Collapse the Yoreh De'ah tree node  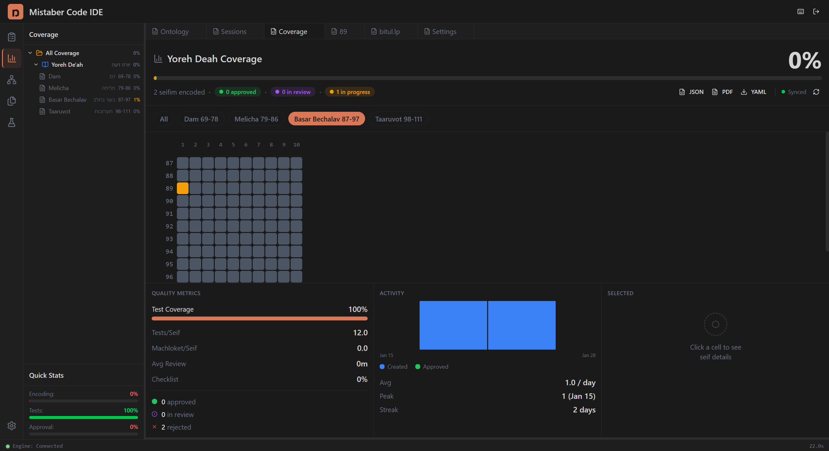[36, 64]
